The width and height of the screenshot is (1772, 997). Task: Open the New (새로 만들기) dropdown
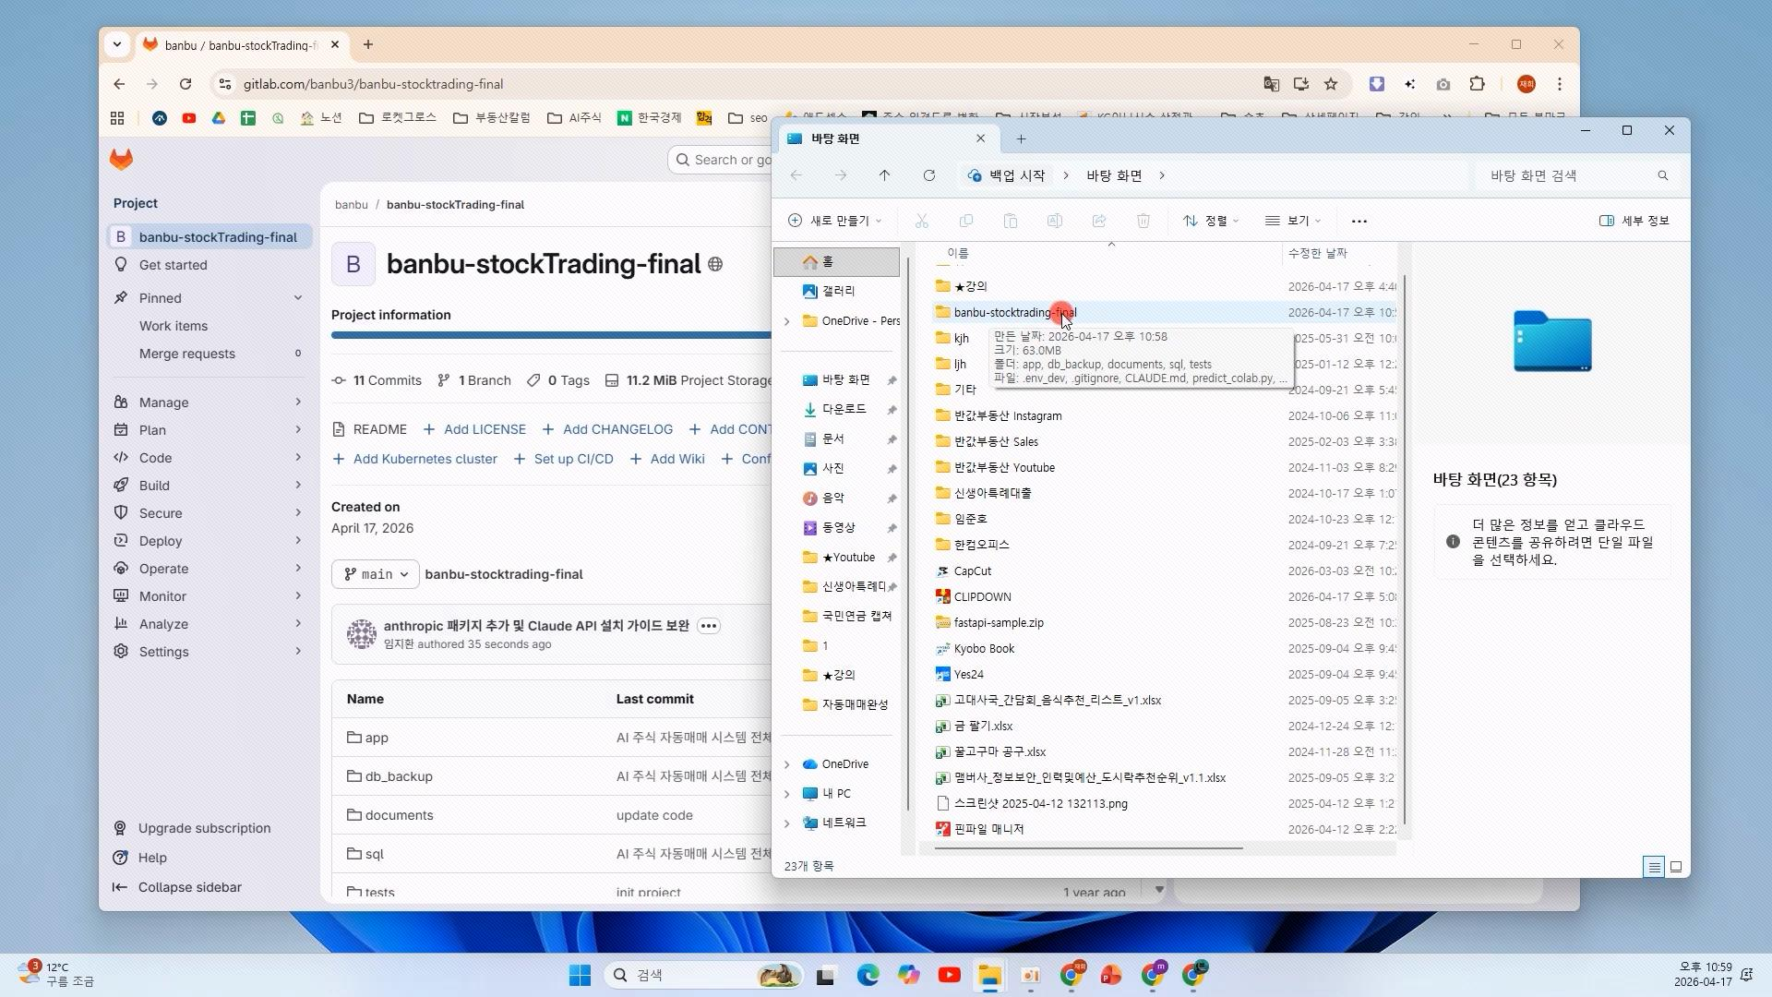click(835, 221)
